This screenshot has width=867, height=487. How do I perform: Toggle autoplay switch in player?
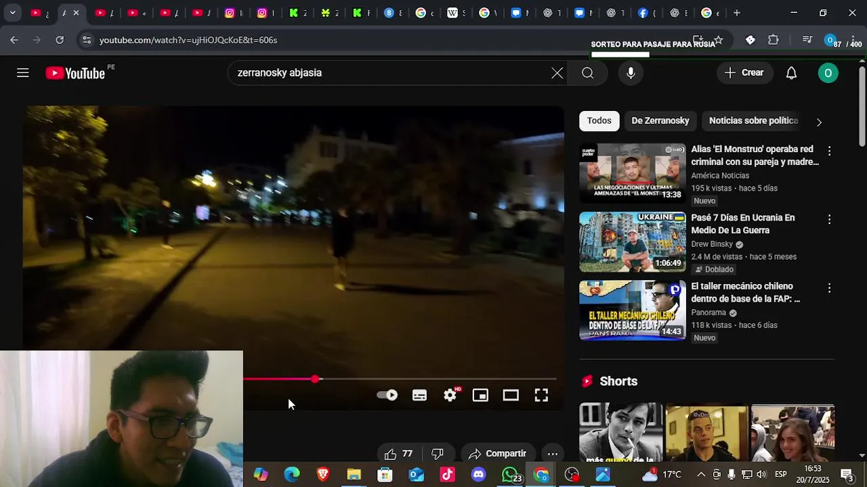(x=387, y=395)
